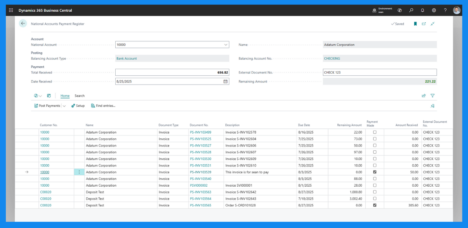Click the filter funnel icon
468x228 pixels.
pyautogui.click(x=432, y=96)
